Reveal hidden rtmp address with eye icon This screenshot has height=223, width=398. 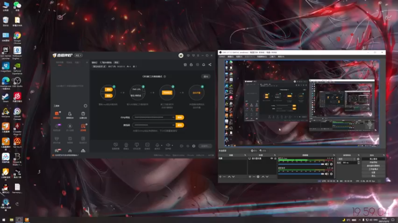[x=173, y=117]
